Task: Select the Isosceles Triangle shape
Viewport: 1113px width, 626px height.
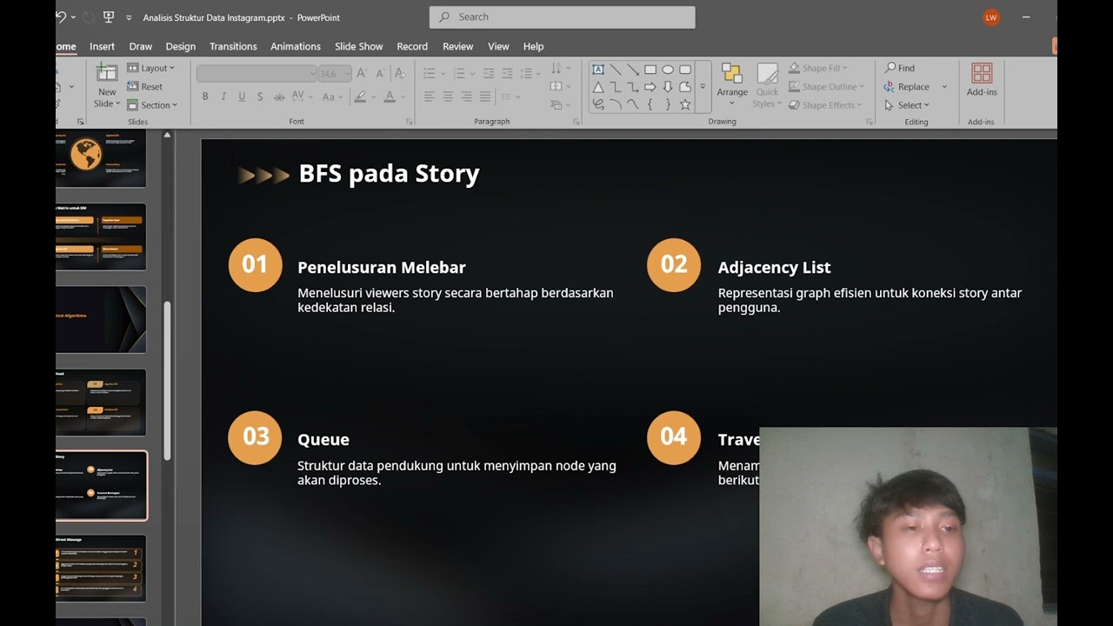Action: point(598,87)
